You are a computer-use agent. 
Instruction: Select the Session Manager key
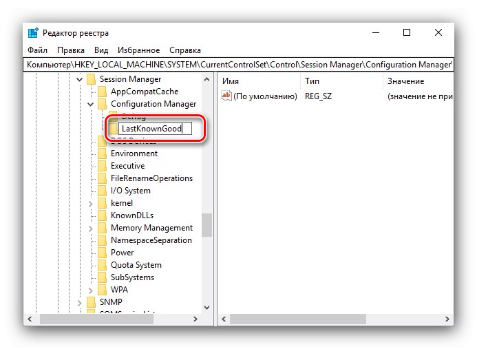pyautogui.click(x=130, y=79)
